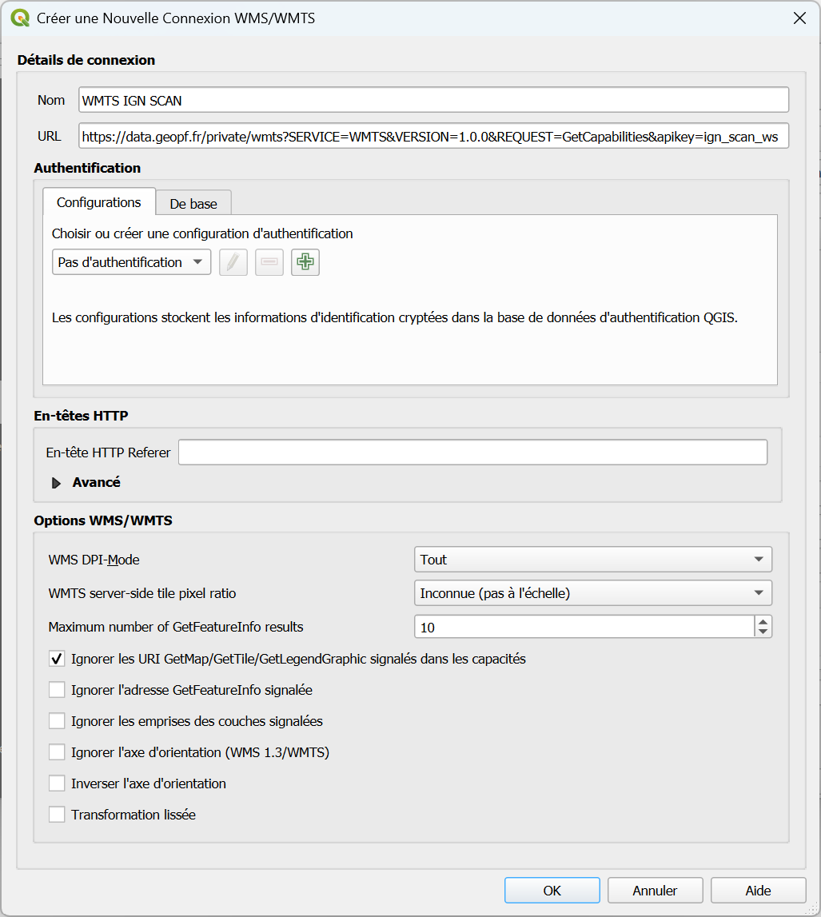Decrease GetFeatureInfo results with down arrow

click(x=763, y=632)
